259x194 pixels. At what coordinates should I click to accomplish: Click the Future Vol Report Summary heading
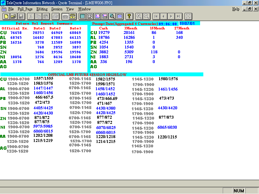[x=44, y=23]
